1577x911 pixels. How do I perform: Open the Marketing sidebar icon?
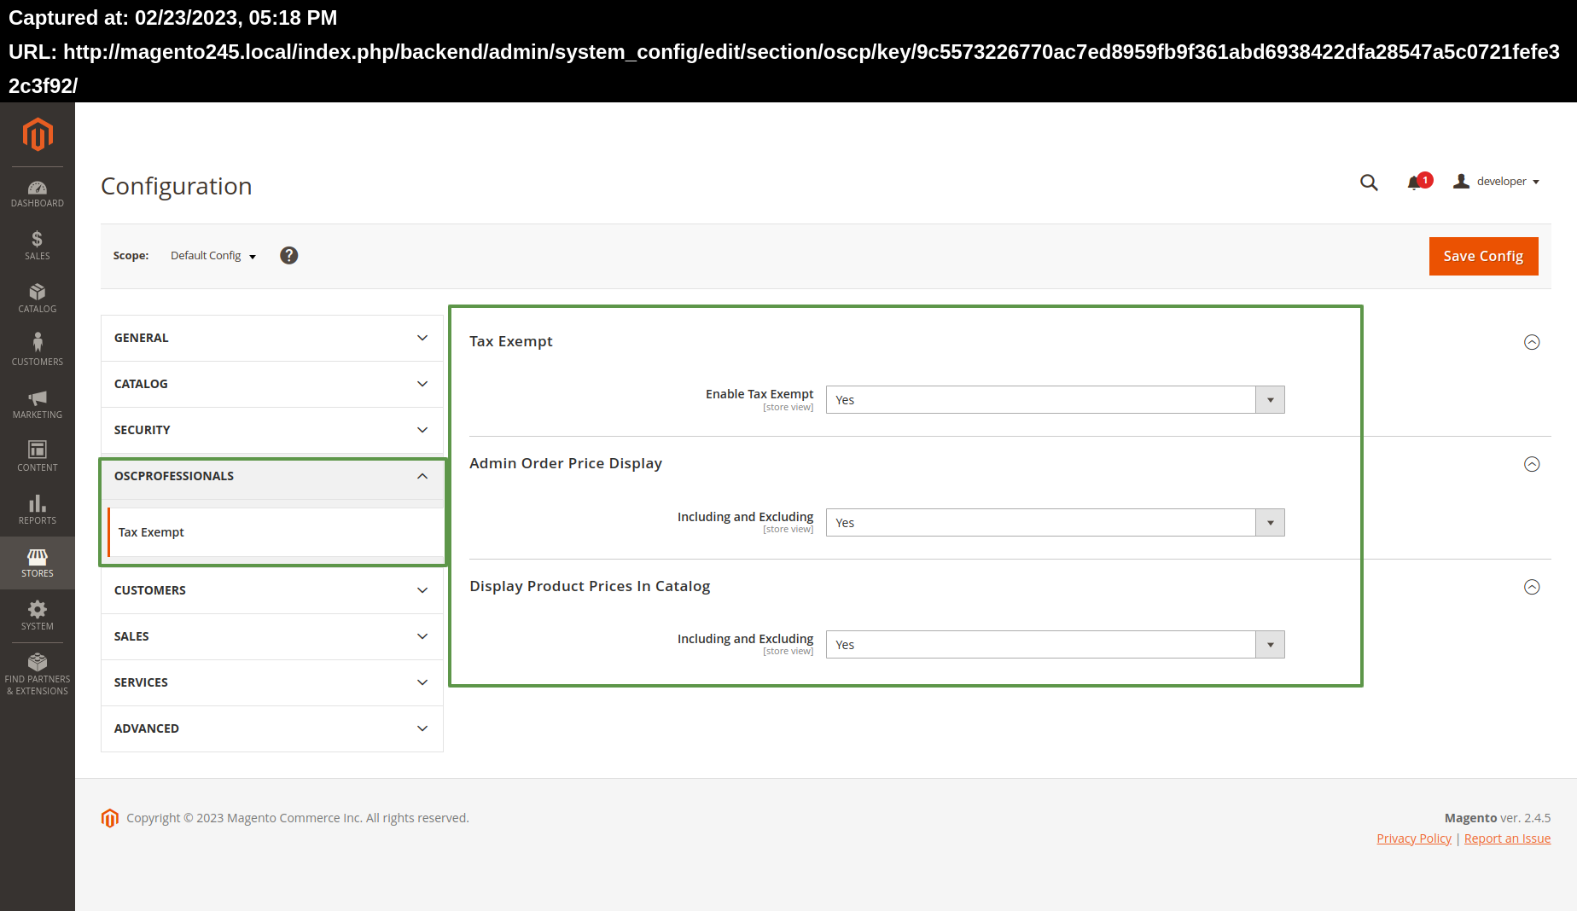[38, 403]
